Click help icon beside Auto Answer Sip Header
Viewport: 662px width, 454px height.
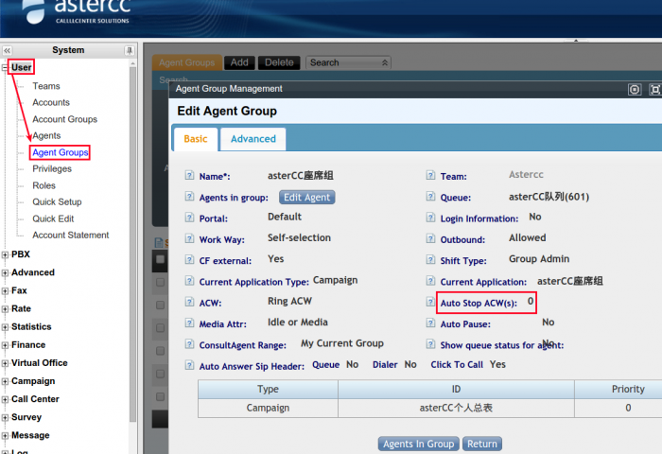189,366
